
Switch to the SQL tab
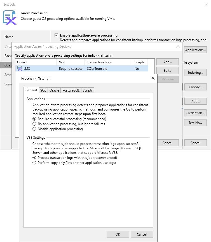[x=43, y=90]
